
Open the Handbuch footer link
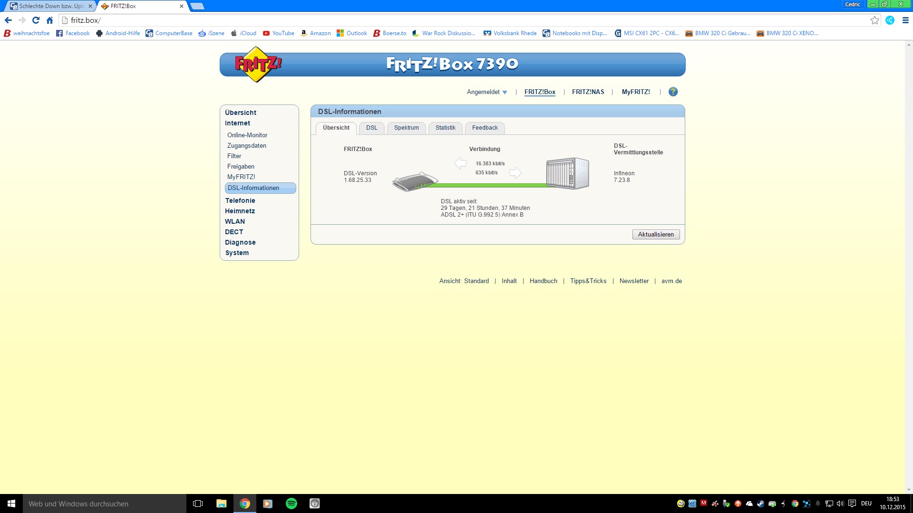coord(543,281)
